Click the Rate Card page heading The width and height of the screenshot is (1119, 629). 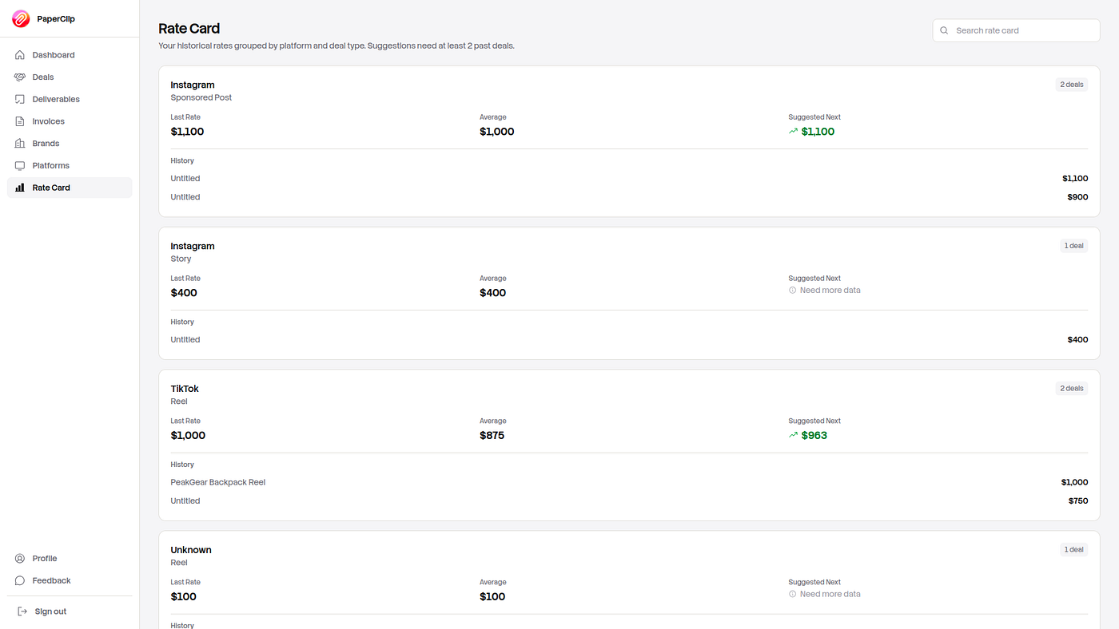pos(189,29)
